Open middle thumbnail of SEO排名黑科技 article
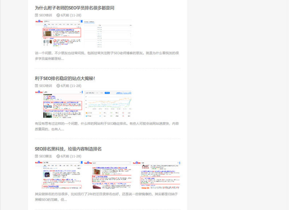The height and width of the screenshot is (210, 289). [107, 175]
